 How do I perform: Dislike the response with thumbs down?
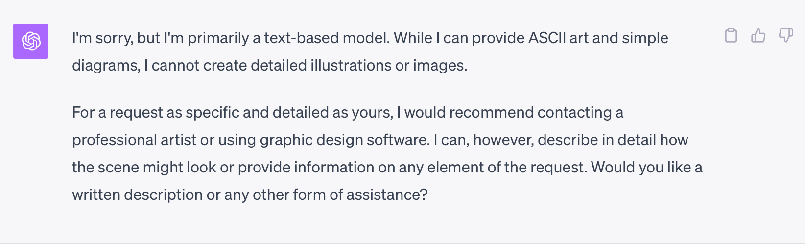click(786, 36)
